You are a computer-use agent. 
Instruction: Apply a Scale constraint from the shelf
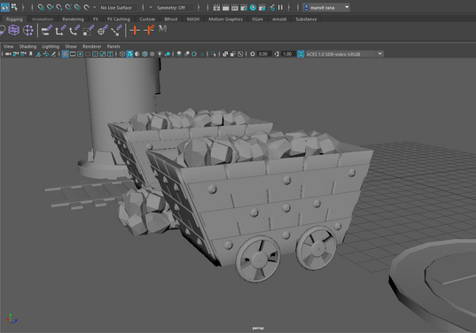point(89,30)
